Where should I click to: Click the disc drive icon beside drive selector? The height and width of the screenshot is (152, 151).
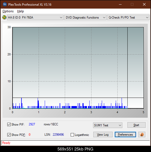coord(4,17)
